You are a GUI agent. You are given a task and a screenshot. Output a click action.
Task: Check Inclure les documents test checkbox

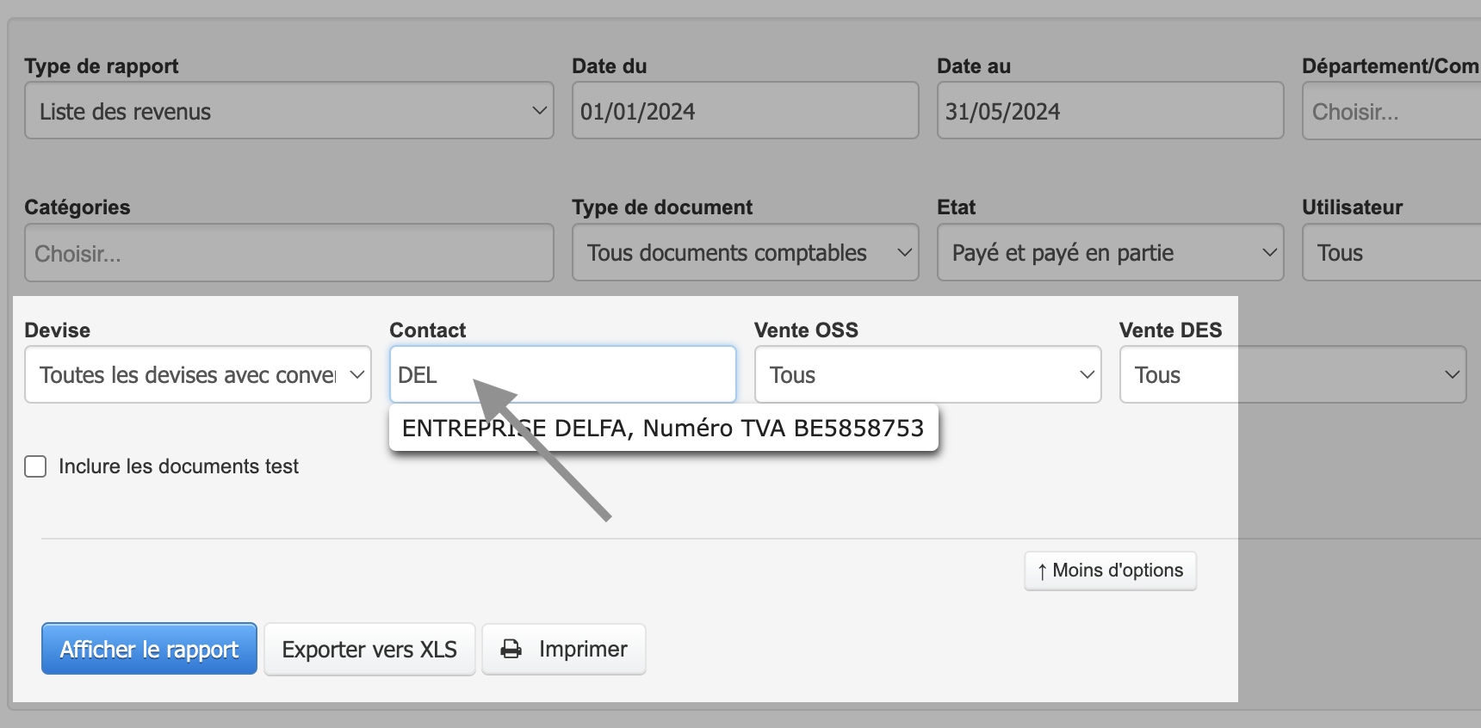(35, 466)
